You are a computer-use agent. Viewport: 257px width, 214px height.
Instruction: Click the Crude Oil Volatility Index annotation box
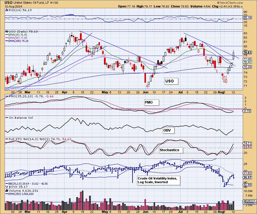tap(158, 180)
